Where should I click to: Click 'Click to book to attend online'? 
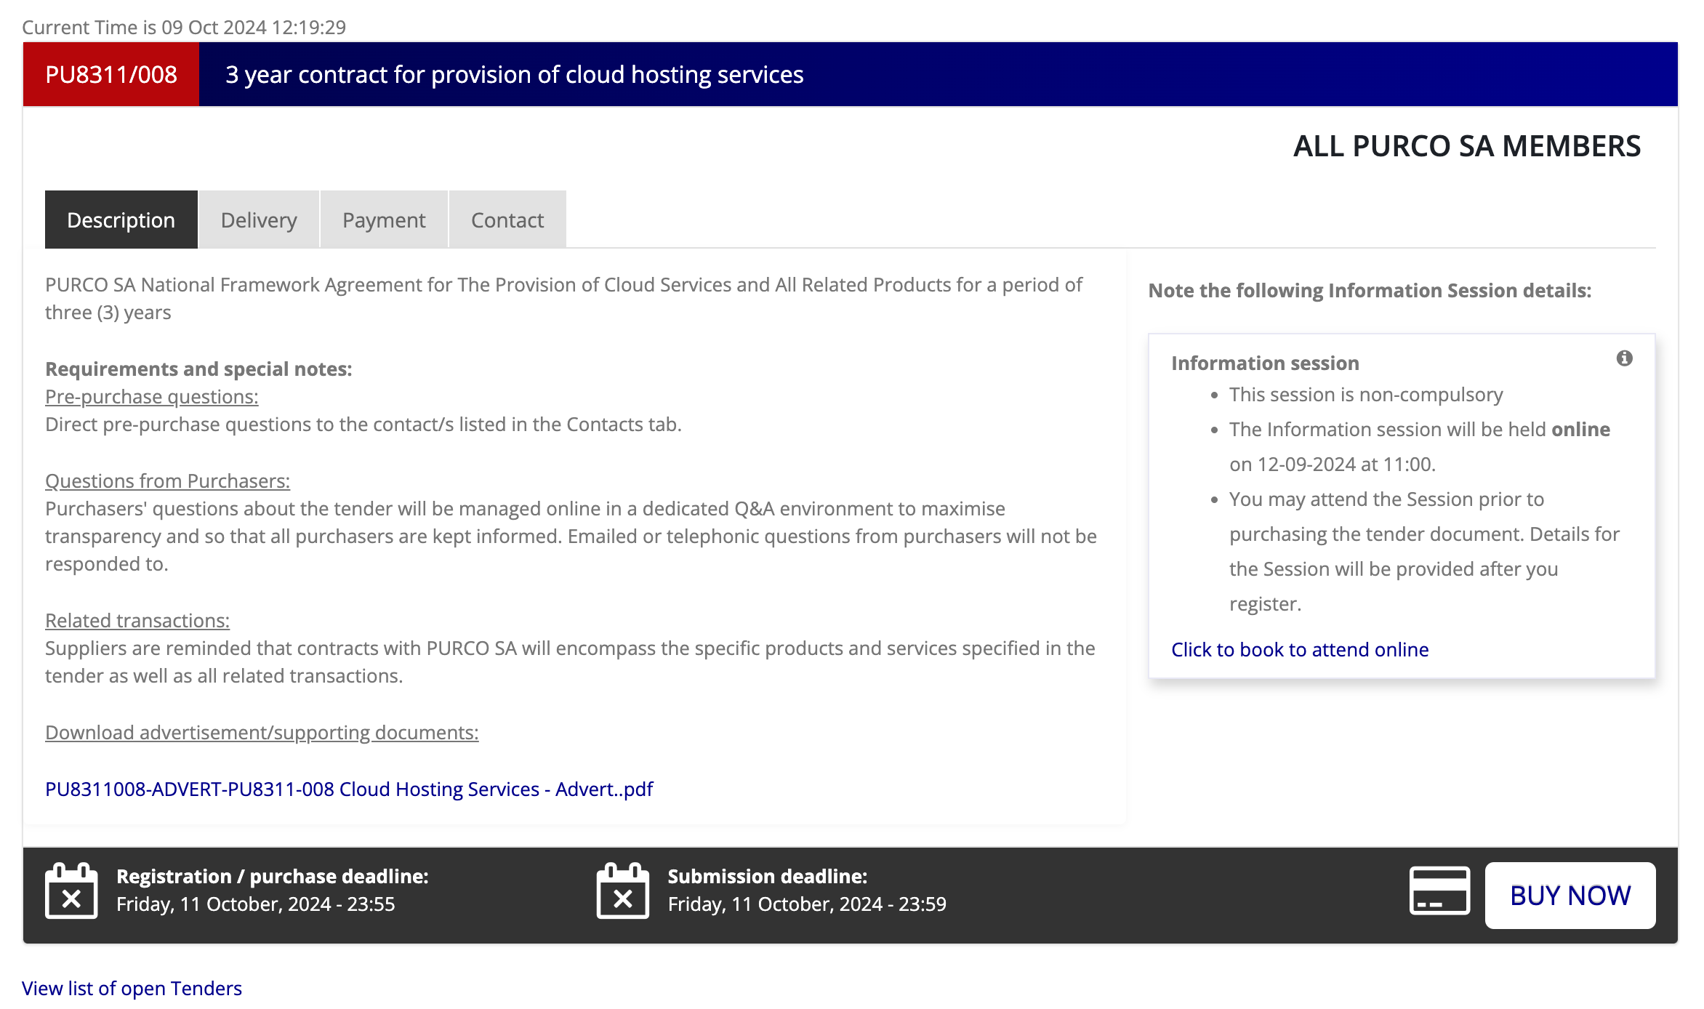tap(1299, 649)
